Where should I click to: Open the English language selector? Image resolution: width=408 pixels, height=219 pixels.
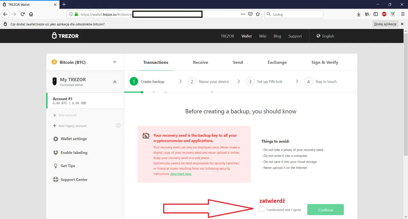325,36
